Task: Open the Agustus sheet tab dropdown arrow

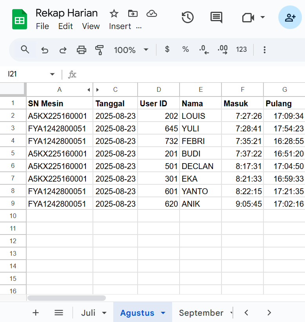Action: click(163, 313)
